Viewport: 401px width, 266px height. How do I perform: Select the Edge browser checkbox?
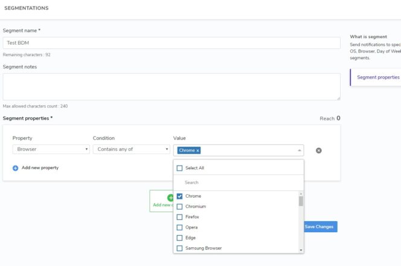pyautogui.click(x=179, y=238)
